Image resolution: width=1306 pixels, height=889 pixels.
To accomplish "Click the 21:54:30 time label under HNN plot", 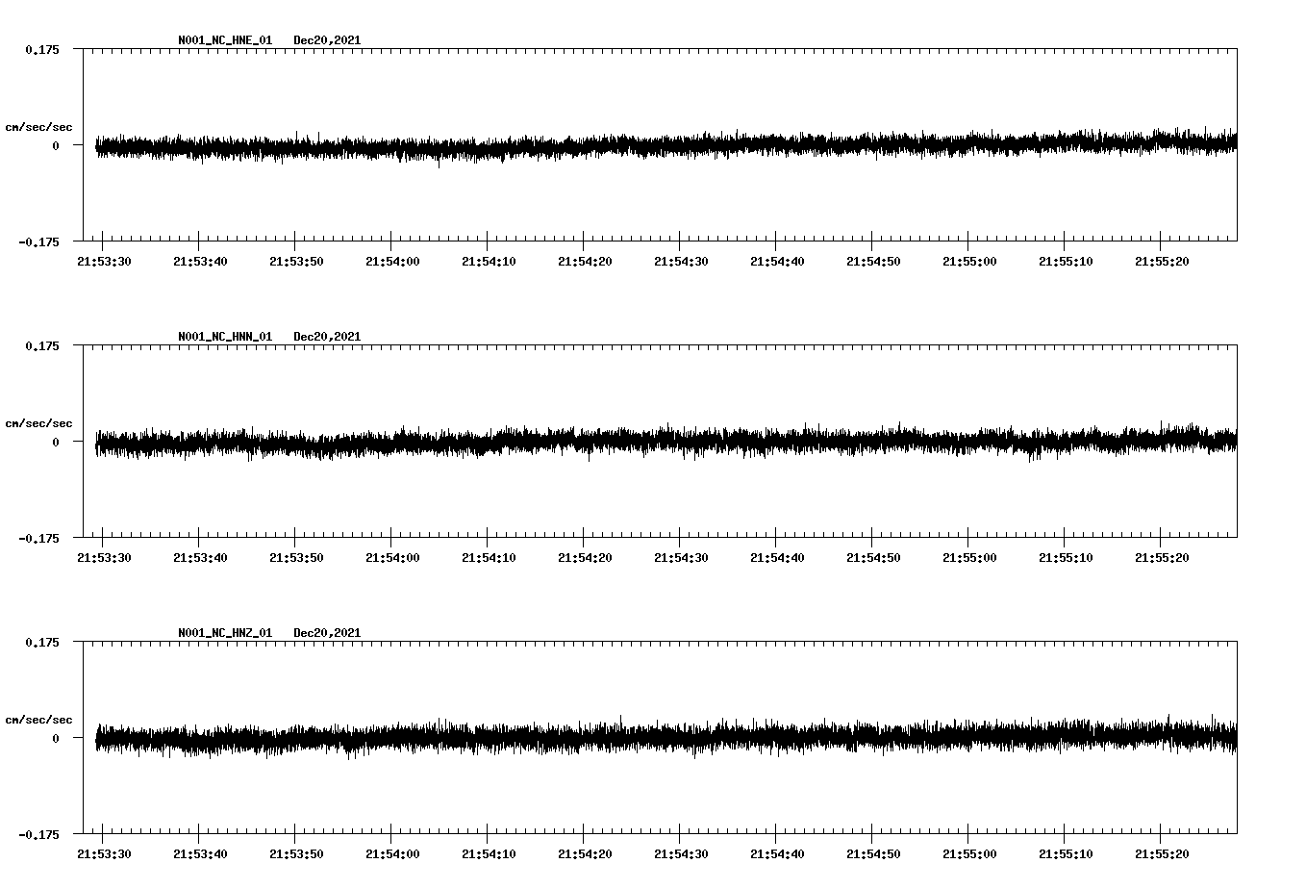I will [x=681, y=558].
